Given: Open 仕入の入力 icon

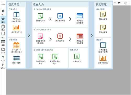Looking at the screenshot, I should [60, 38].
